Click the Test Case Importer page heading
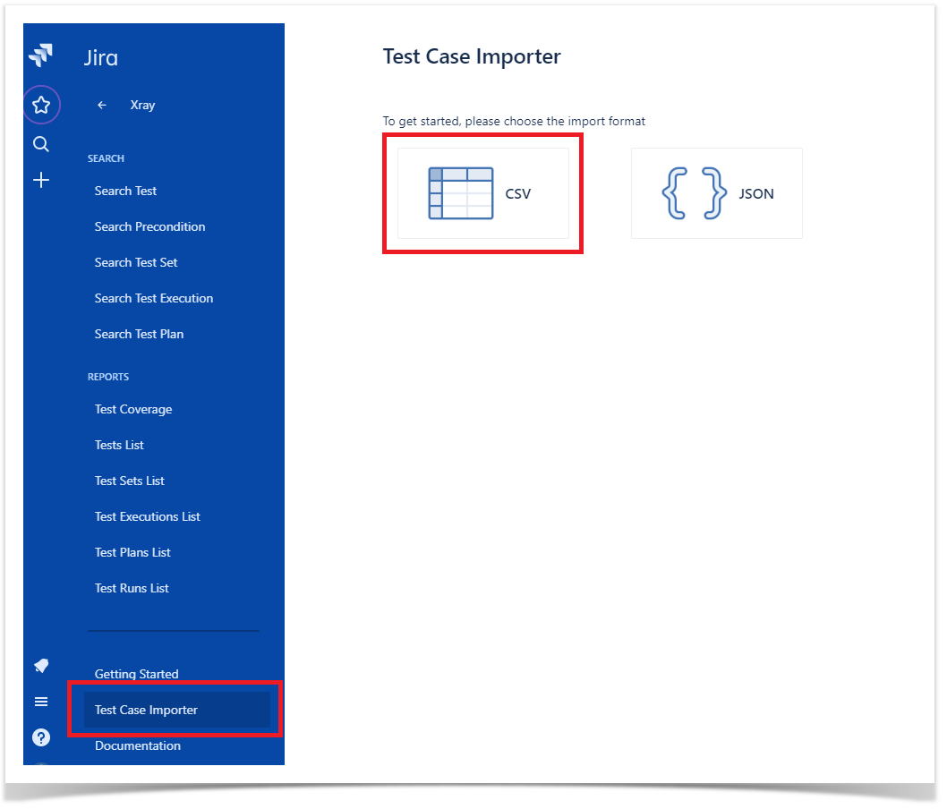Screen dimensions: 947x809 tap(472, 56)
